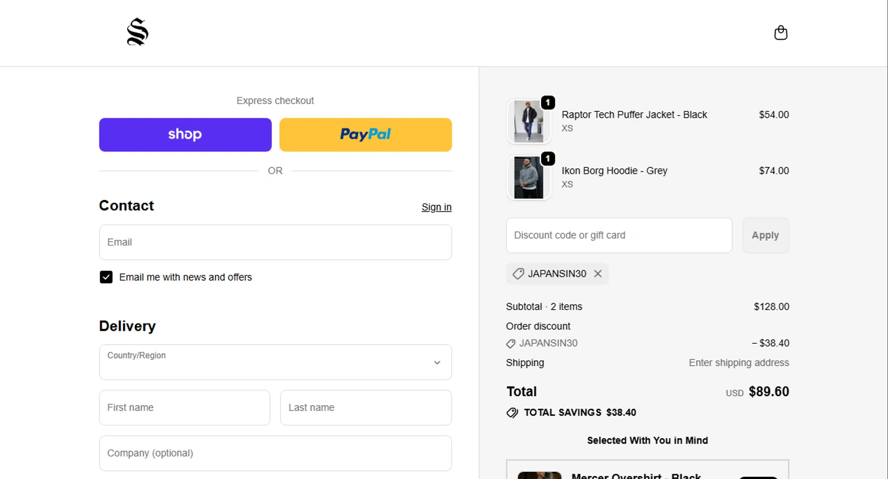Focus the Company (optional) field
888x479 pixels.
point(275,454)
